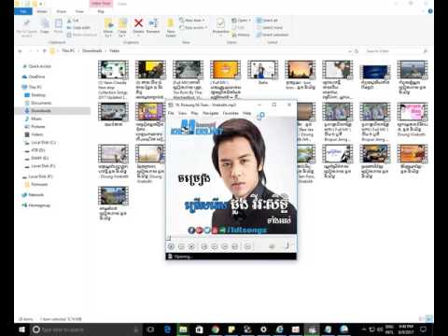The width and height of the screenshot is (448, 336).
Task: Click the Copy icon in Clipboard group
Action: 45,23
